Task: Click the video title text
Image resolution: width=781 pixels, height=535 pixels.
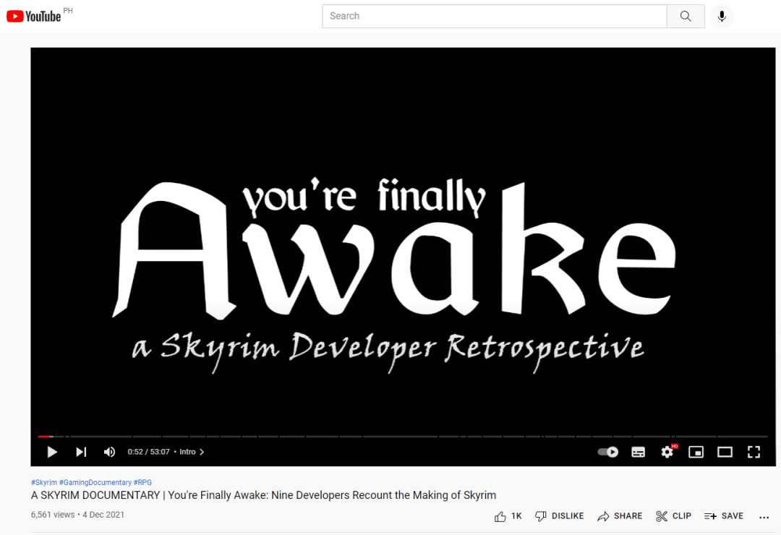Action: [263, 495]
